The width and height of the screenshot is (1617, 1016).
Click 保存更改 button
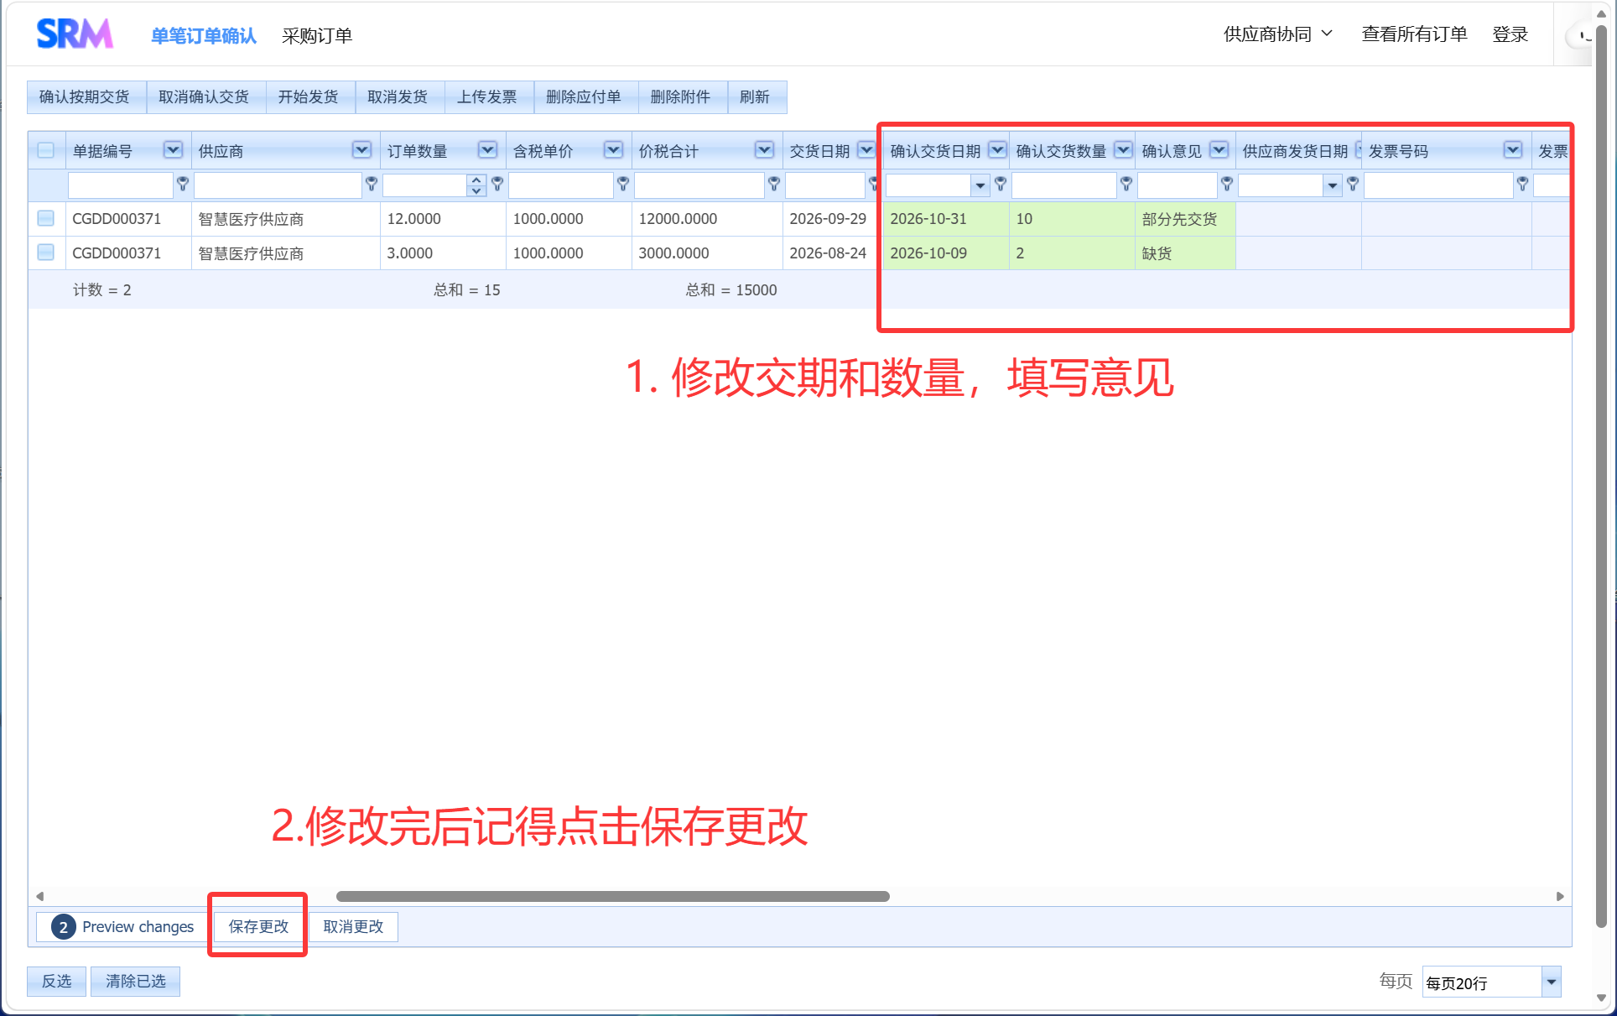click(258, 927)
